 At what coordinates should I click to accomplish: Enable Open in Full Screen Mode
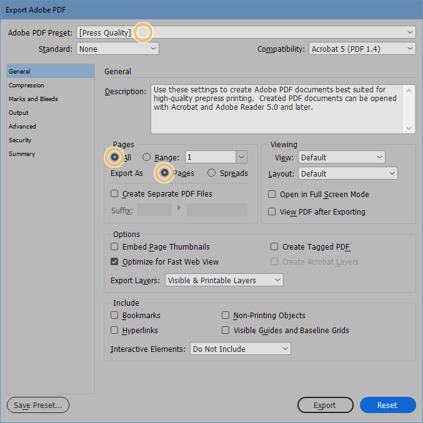click(272, 194)
